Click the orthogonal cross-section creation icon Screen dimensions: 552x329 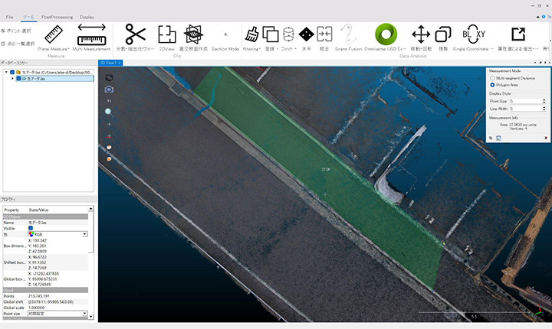pos(193,34)
